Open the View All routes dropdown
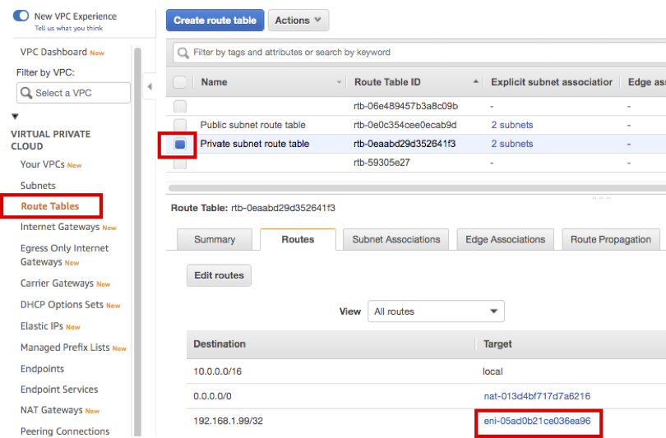This screenshot has width=666, height=438. pyautogui.click(x=436, y=311)
